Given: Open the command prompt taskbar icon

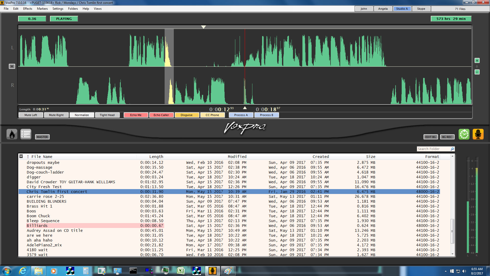Looking at the screenshot, I should tap(133, 271).
